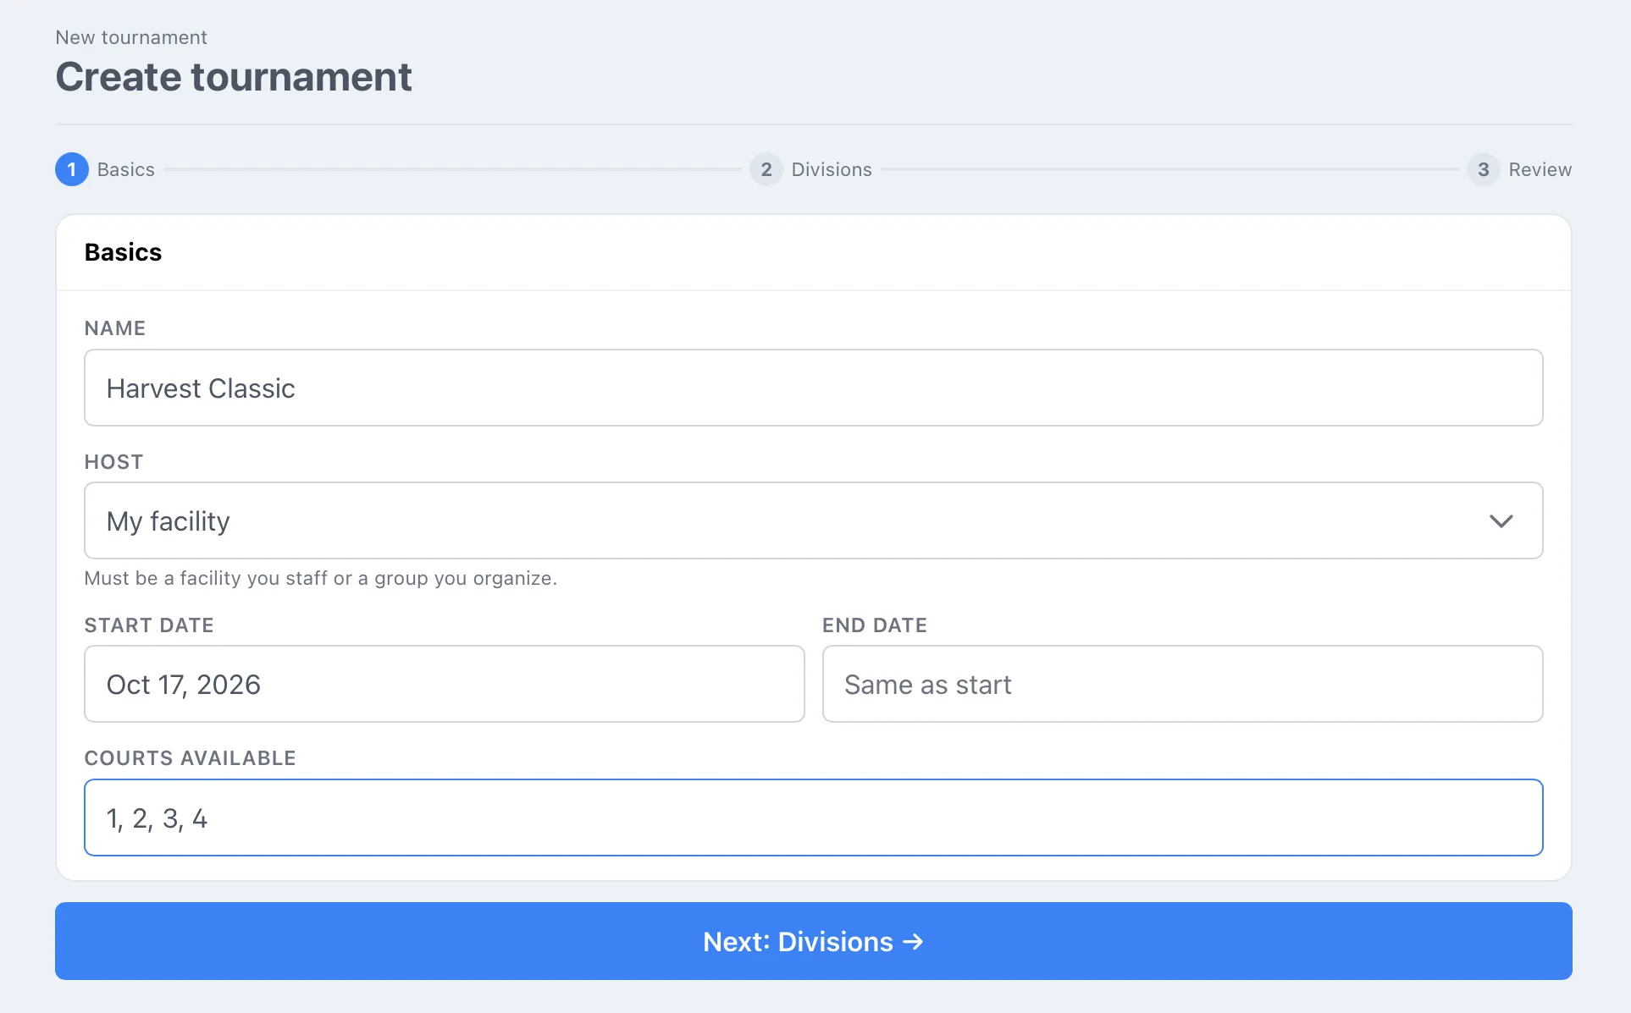1631x1013 pixels.
Task: Click the COURTS AVAILABLE label
Action: click(191, 758)
